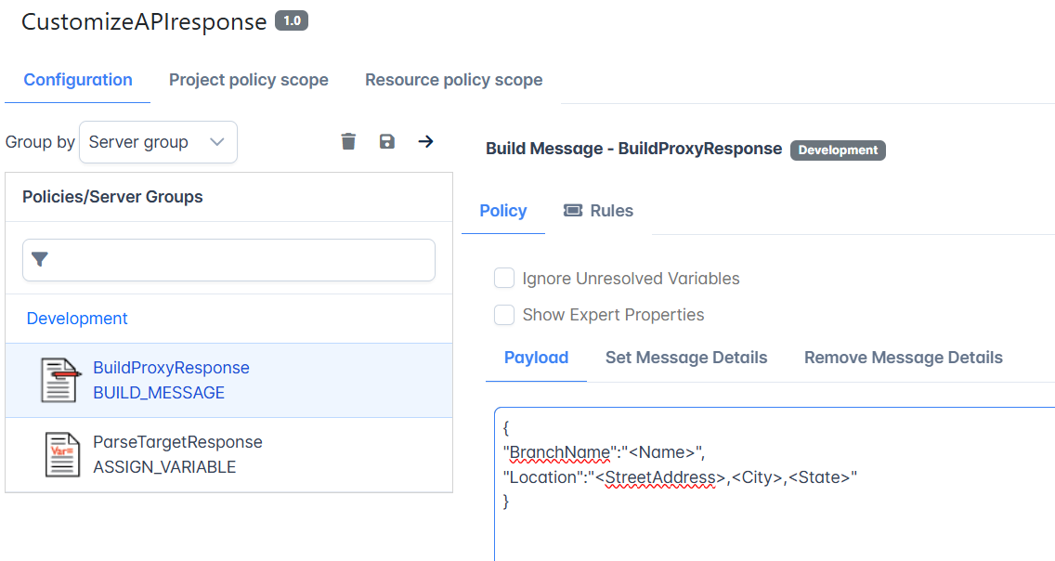Open the Set Message Details tab
The height and width of the screenshot is (561, 1055).
point(686,358)
